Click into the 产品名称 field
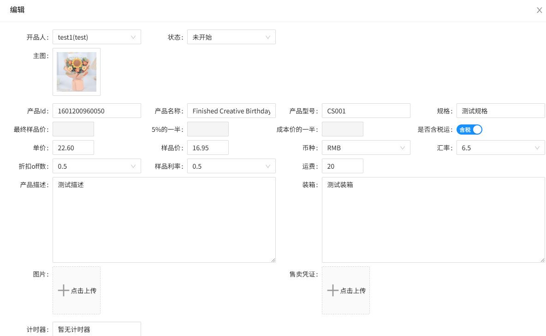546x336 pixels. (x=231, y=111)
